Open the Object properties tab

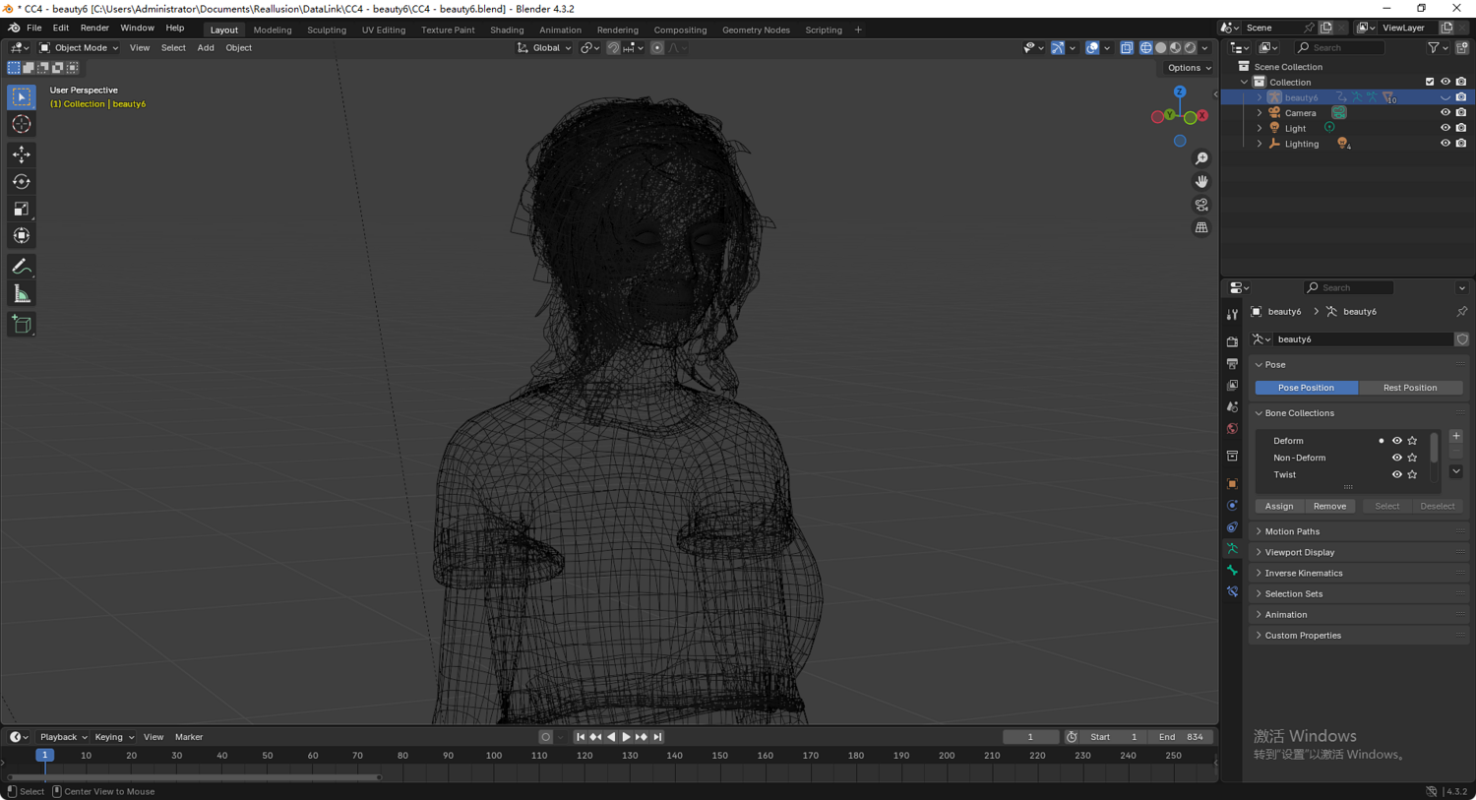[x=1232, y=484]
